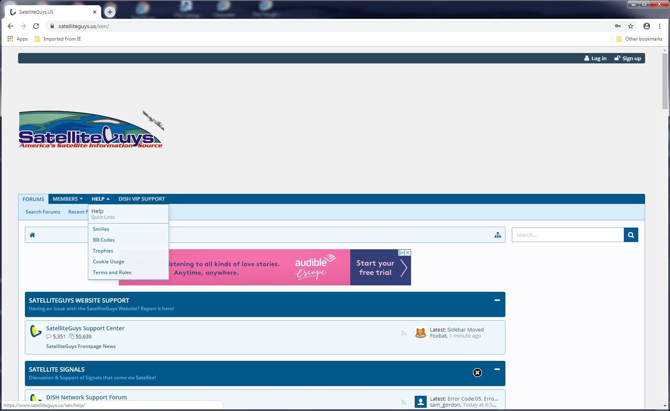Open the forum jump sitemap icon
This screenshot has width=670, height=411.
pyautogui.click(x=498, y=235)
